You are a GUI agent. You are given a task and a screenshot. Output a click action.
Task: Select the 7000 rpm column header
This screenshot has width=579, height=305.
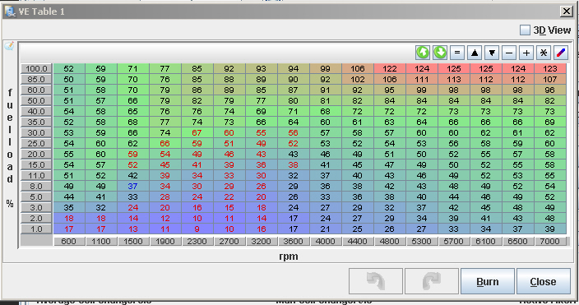click(x=549, y=242)
